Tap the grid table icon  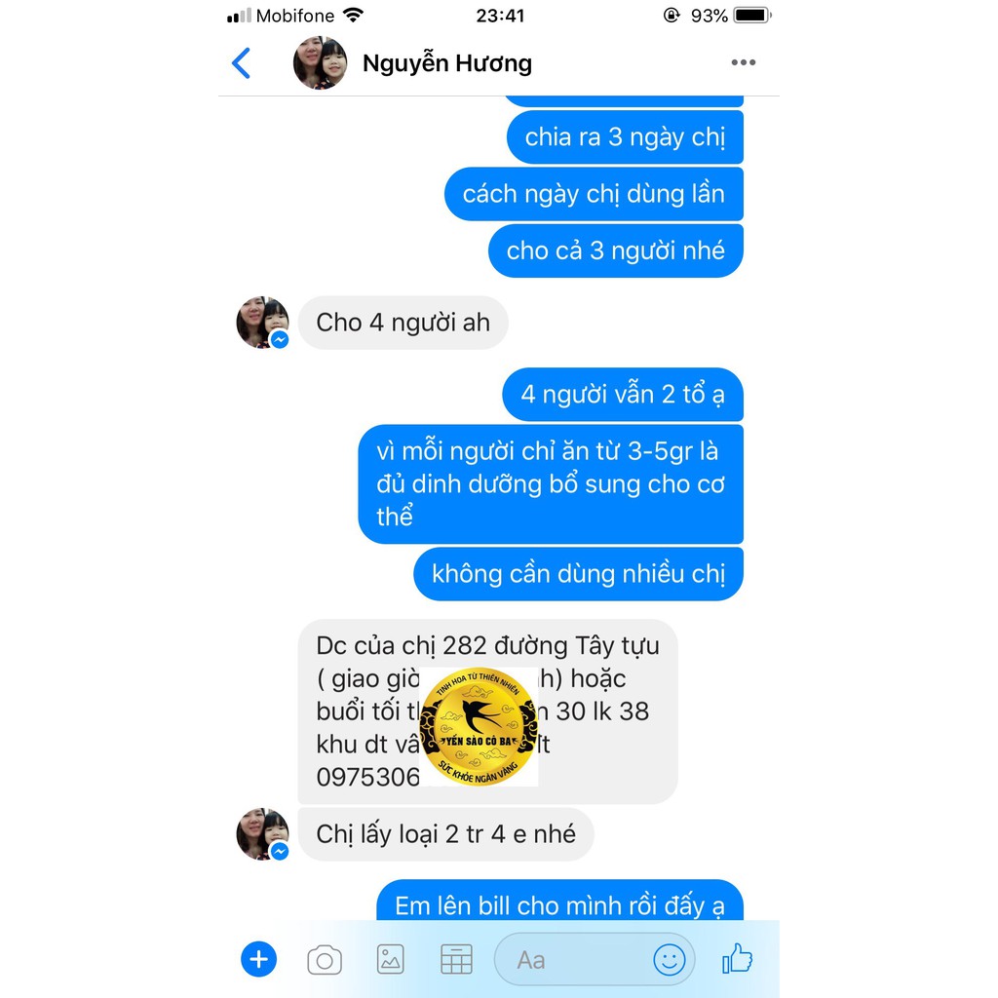[456, 959]
